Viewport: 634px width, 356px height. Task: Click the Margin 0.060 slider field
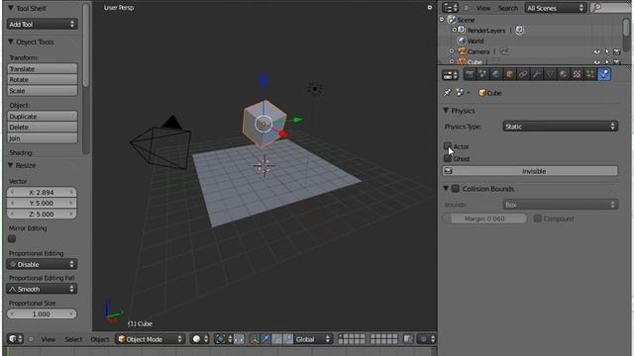[x=484, y=219]
